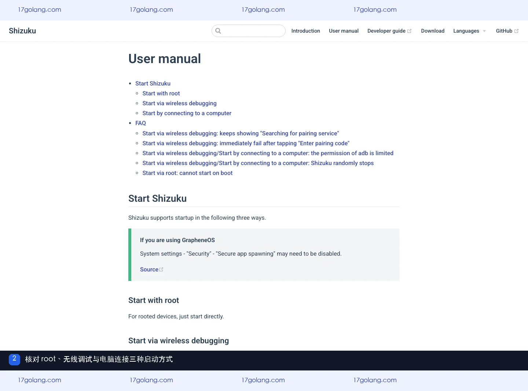528x391 pixels.
Task: Jump to Start Shizuku section
Action: [153, 84]
